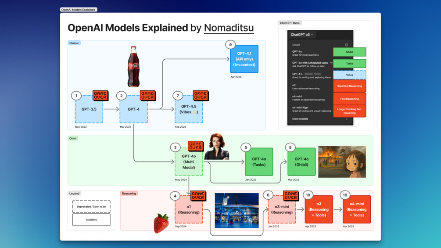Open the Nomaditsu link in title

point(229,28)
